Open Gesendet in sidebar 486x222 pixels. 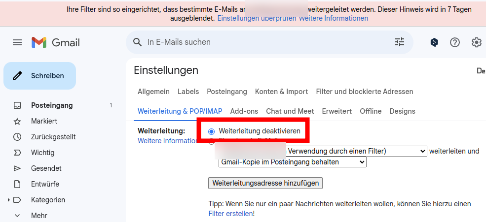(46, 168)
